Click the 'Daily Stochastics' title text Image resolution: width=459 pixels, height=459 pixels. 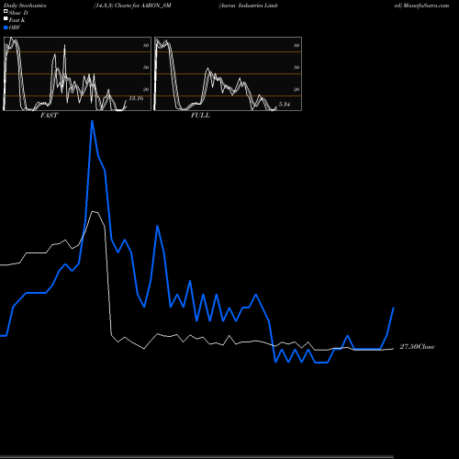(x=25, y=6)
